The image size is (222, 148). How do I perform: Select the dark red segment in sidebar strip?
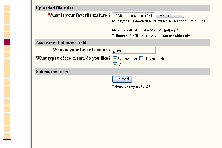[7, 42]
